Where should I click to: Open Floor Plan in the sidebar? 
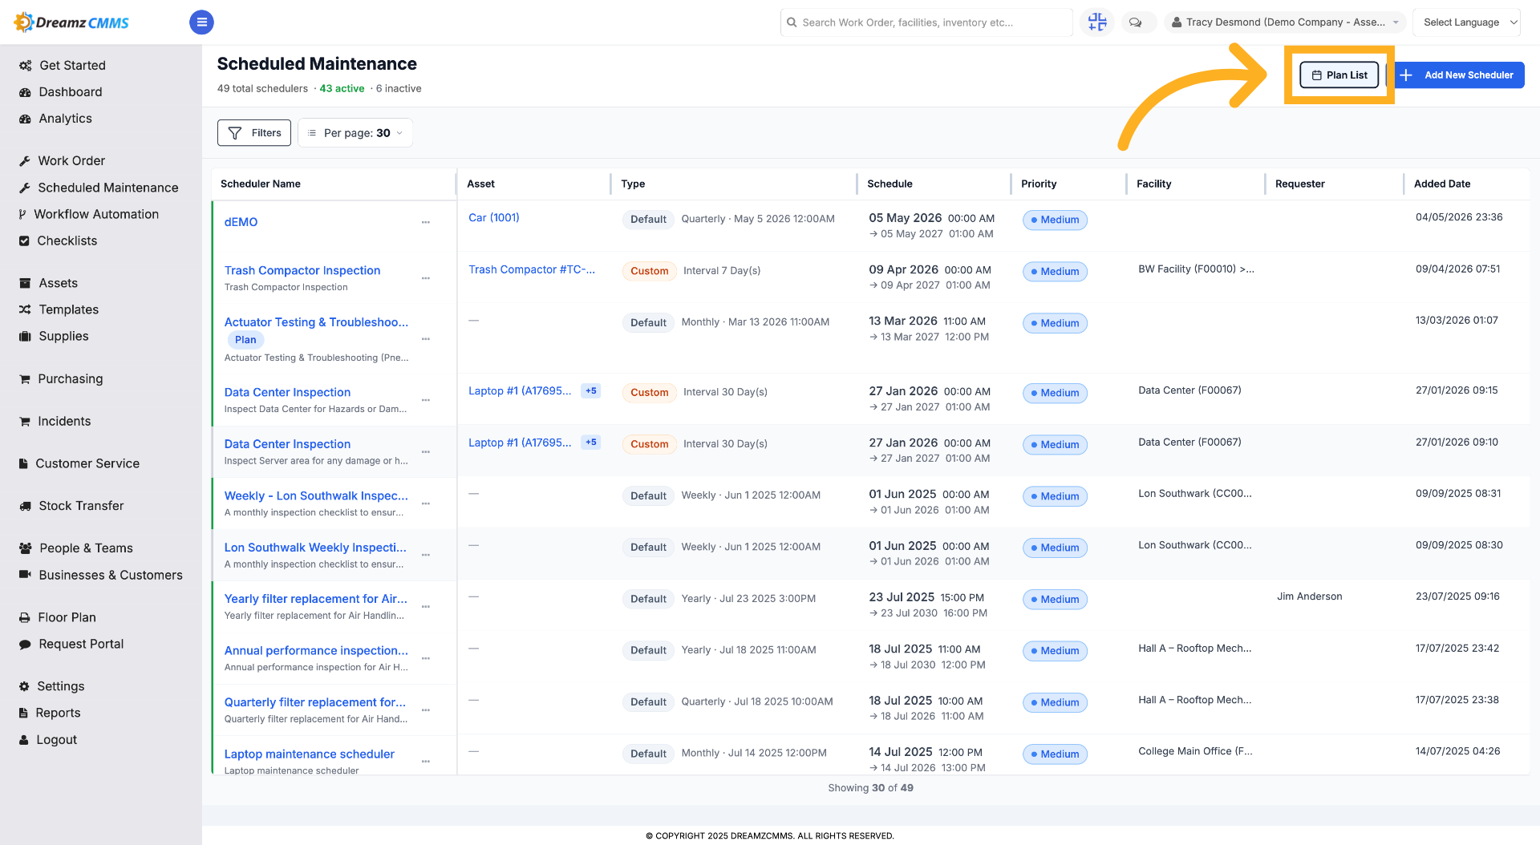click(x=67, y=617)
